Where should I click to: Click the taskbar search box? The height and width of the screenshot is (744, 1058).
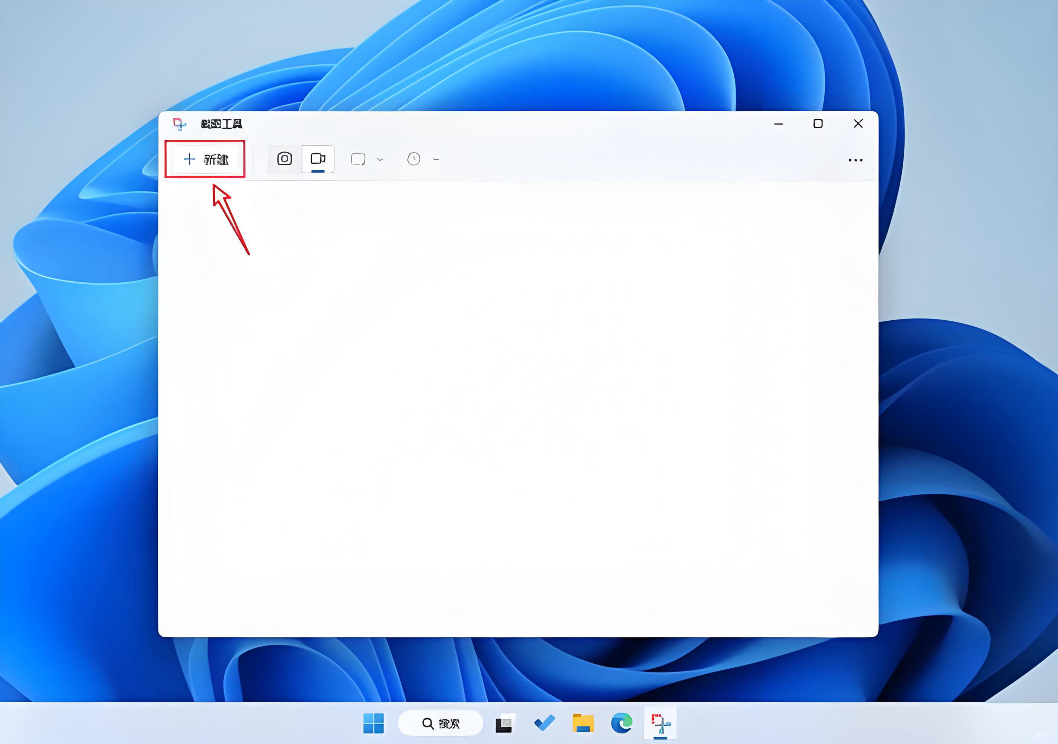click(440, 723)
